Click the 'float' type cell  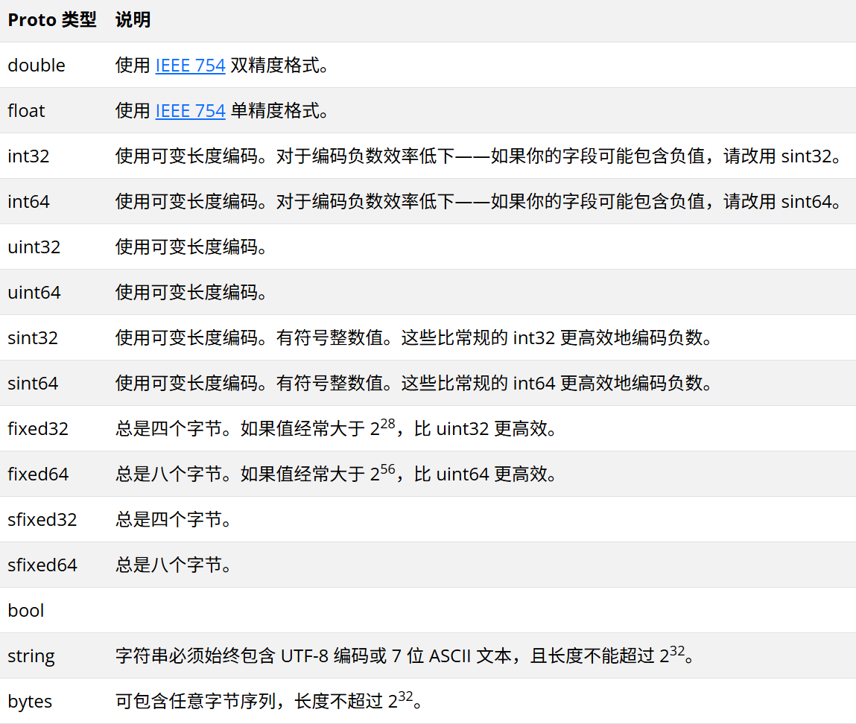coord(26,111)
